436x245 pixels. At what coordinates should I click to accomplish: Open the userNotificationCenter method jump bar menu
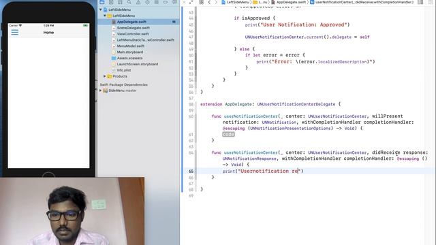tap(362, 2)
